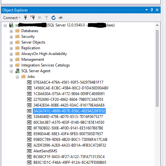Select job 3A2A741C-4B88-4D7E-856C-4EE94228FD52
The height and width of the screenshot is (166, 166).
coord(69,111)
